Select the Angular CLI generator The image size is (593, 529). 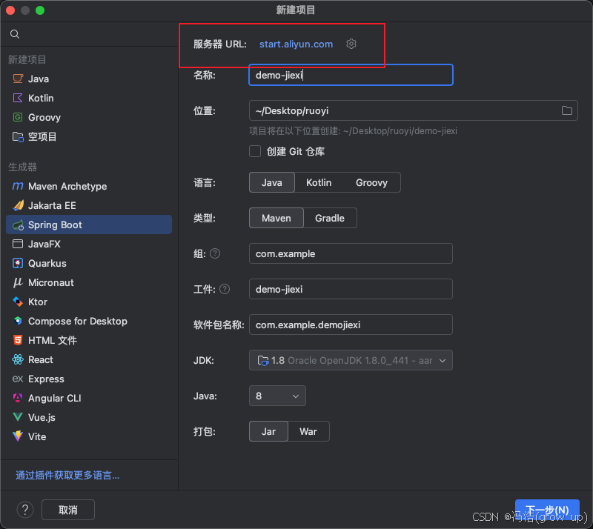(x=89, y=398)
